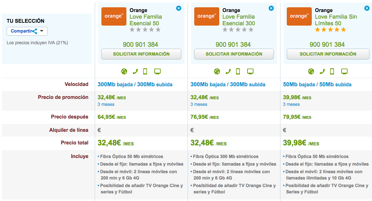The width and height of the screenshot is (372, 201).
Task: Open the Love Familia Sin Límites 50 link
Action: pos(331,20)
